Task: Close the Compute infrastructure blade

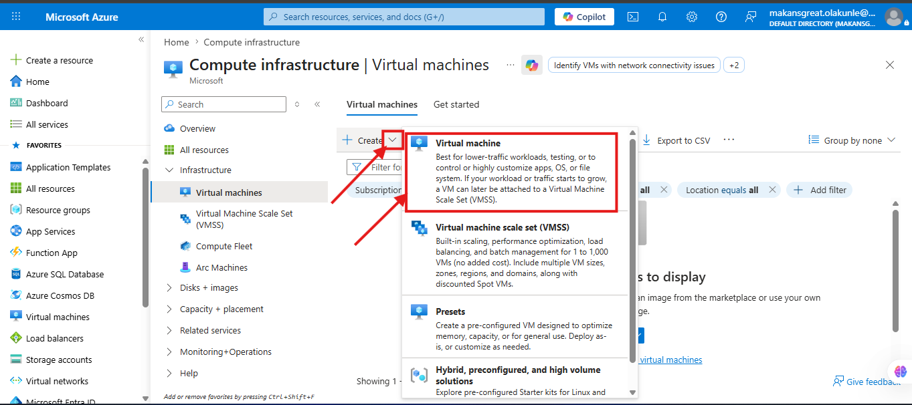Action: pos(890,65)
